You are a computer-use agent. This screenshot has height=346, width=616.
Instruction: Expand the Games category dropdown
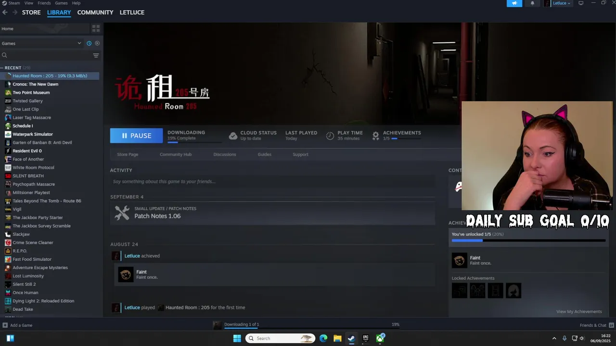point(79,43)
